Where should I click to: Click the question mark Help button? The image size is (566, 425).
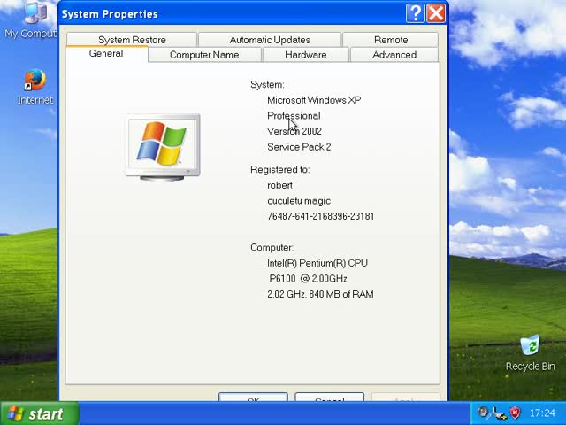(x=416, y=13)
